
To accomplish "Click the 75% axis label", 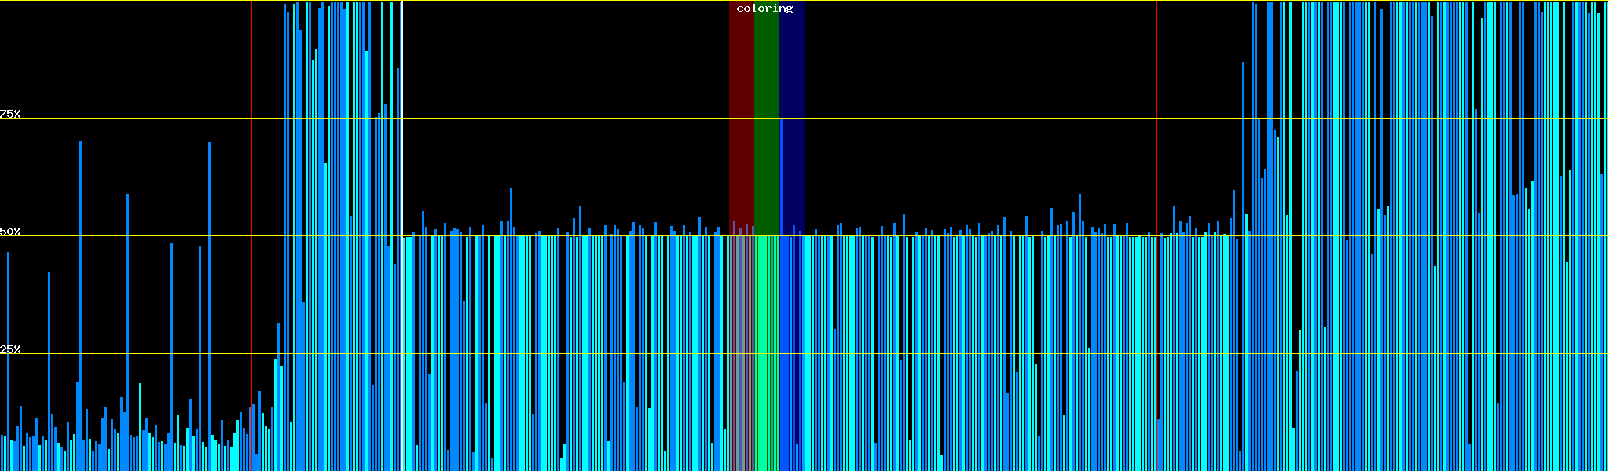I will pyautogui.click(x=11, y=114).
